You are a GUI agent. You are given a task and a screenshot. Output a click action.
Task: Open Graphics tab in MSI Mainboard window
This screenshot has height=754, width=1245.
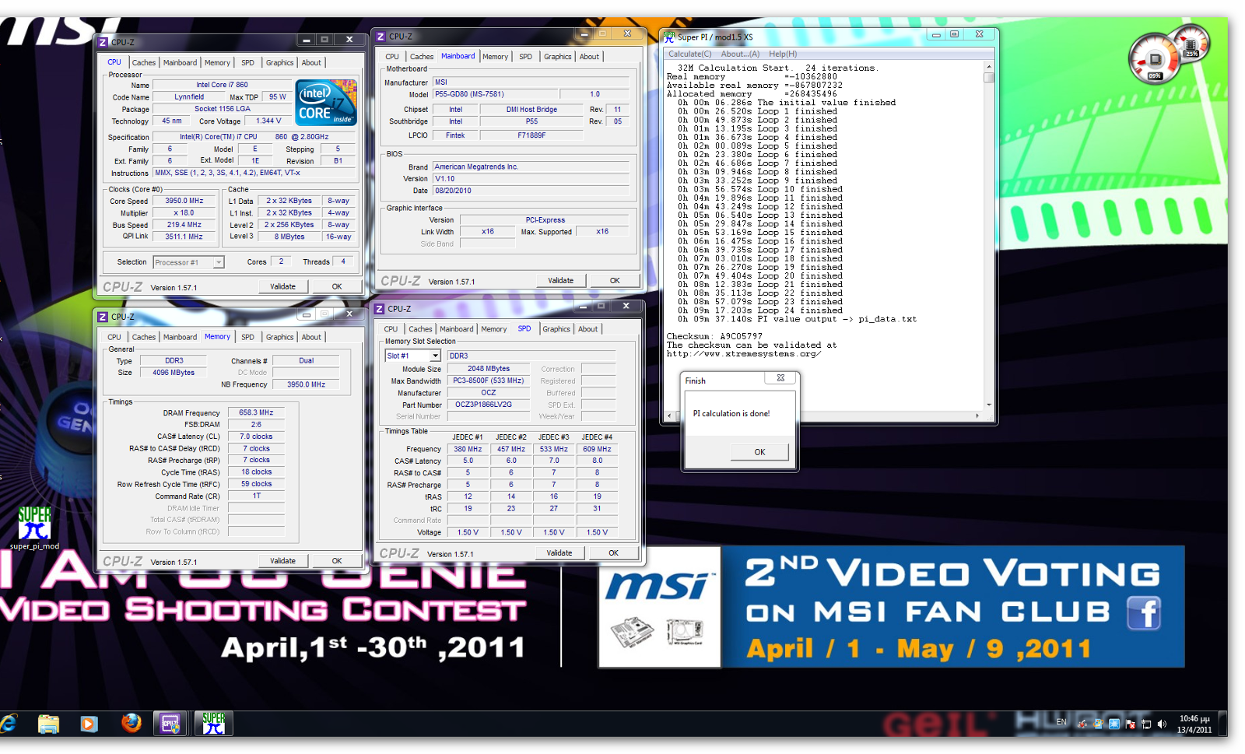pos(557,56)
